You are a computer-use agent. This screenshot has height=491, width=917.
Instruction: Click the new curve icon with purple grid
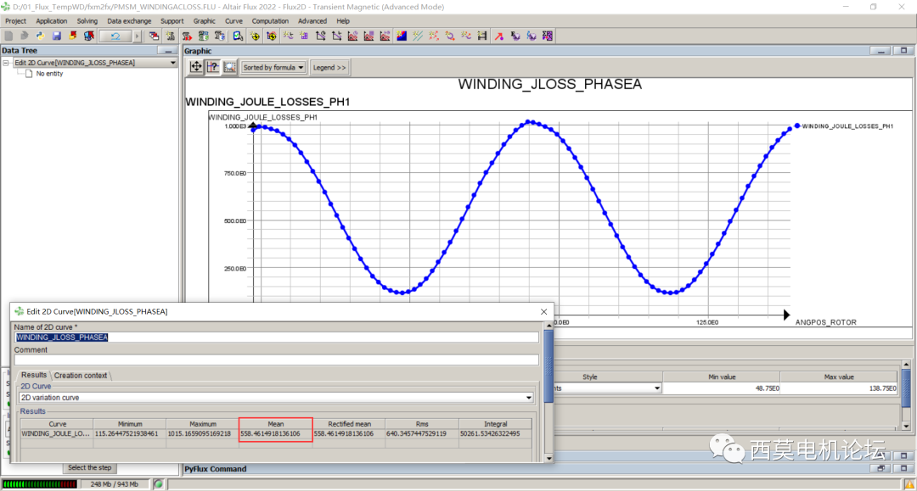point(304,36)
